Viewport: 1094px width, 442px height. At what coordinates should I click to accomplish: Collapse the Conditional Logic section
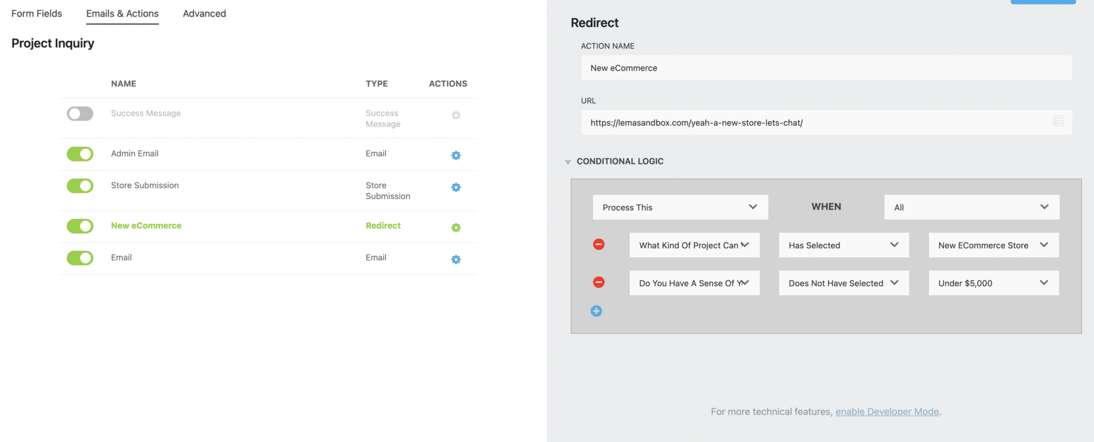[568, 162]
